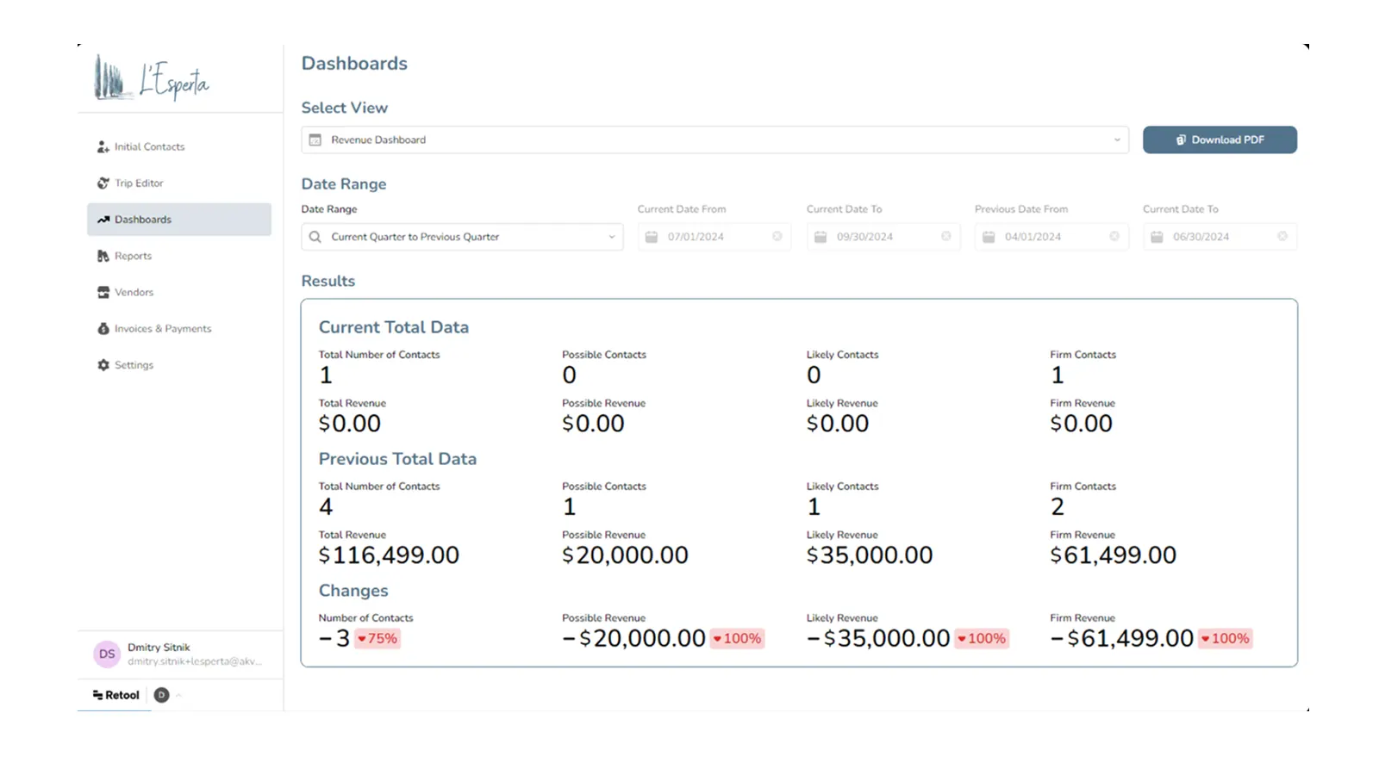The image size is (1379, 775).
Task: Click the Previous Total Data heading
Action: [397, 459]
